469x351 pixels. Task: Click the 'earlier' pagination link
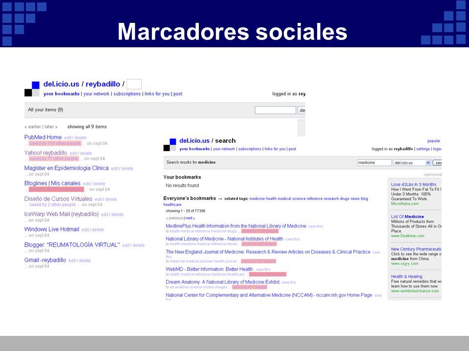[34, 127]
